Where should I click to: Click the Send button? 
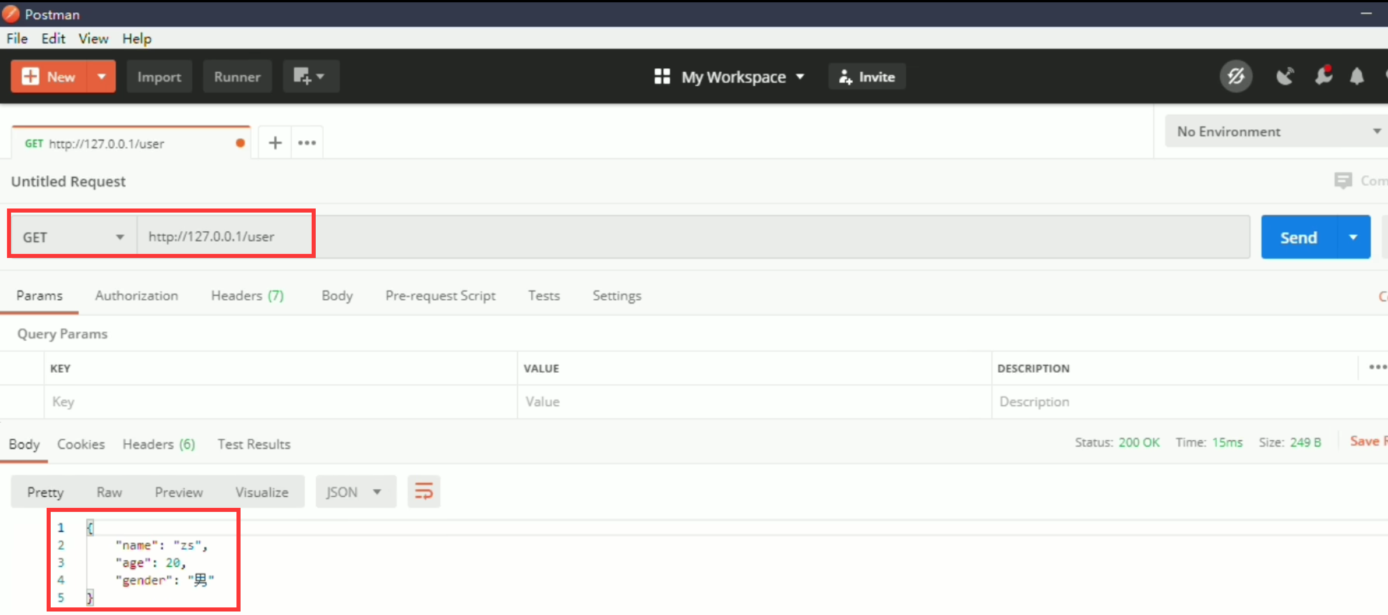click(x=1298, y=237)
